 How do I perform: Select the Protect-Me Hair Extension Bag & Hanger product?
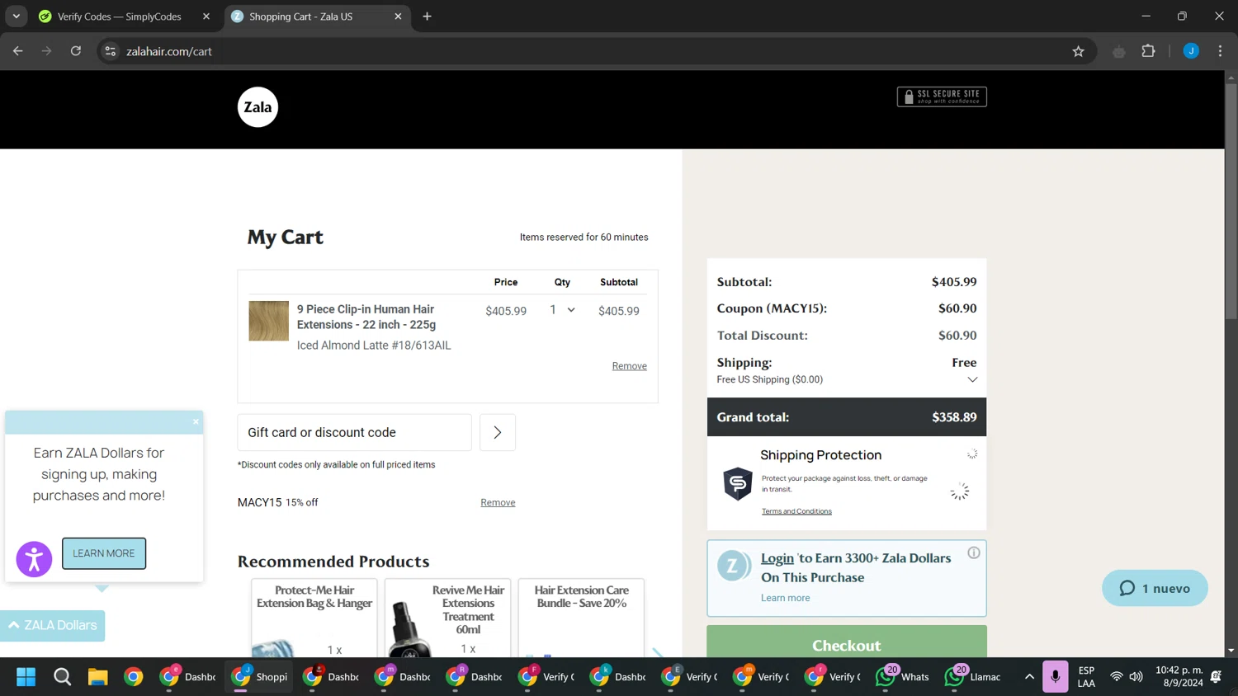314,618
